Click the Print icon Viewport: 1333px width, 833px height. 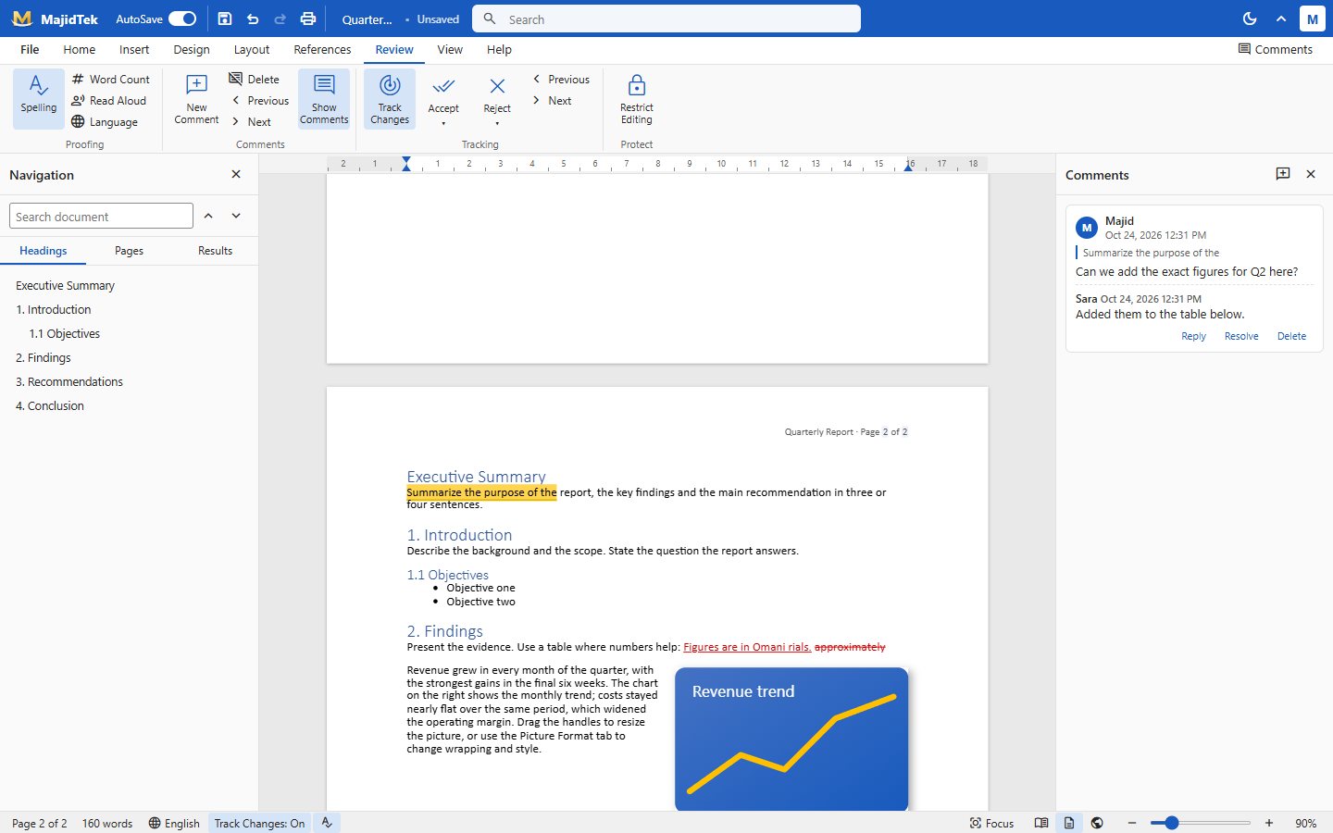pos(308,19)
